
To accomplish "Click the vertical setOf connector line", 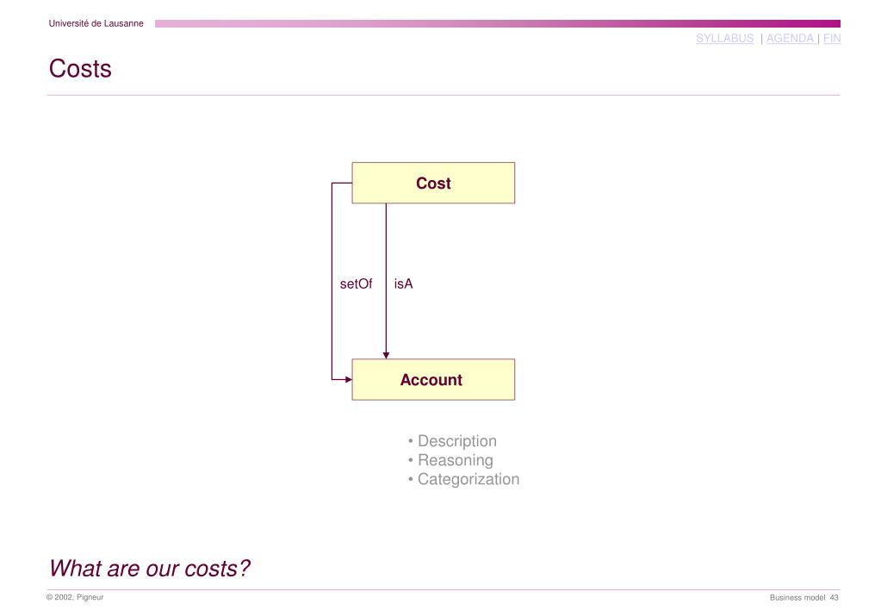I will click(x=332, y=281).
